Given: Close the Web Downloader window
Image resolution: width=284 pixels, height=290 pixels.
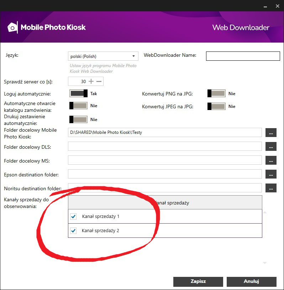Looking at the screenshot, I should pos(276,5).
